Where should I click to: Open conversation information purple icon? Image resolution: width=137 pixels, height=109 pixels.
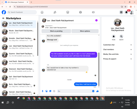96,20
